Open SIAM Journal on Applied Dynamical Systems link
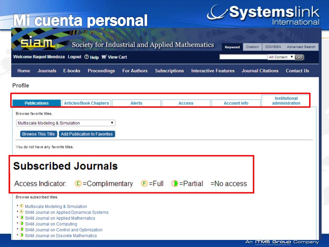This screenshot has width=329, height=247. 67,212
